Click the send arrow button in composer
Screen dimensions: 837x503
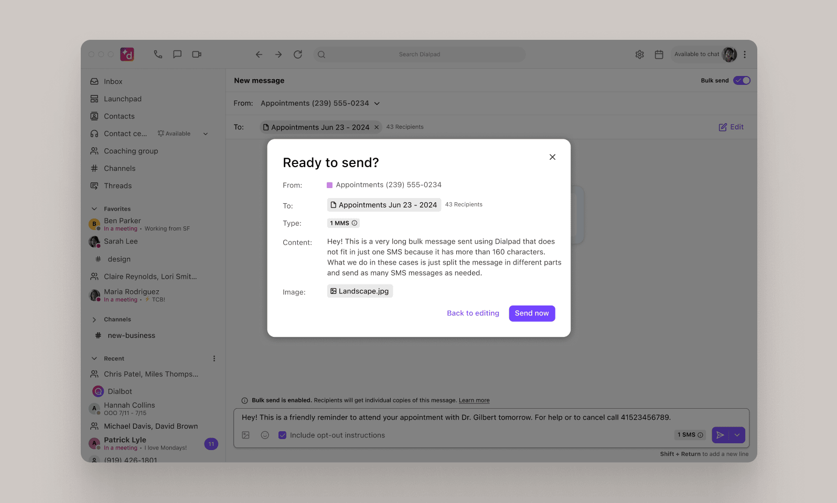720,435
